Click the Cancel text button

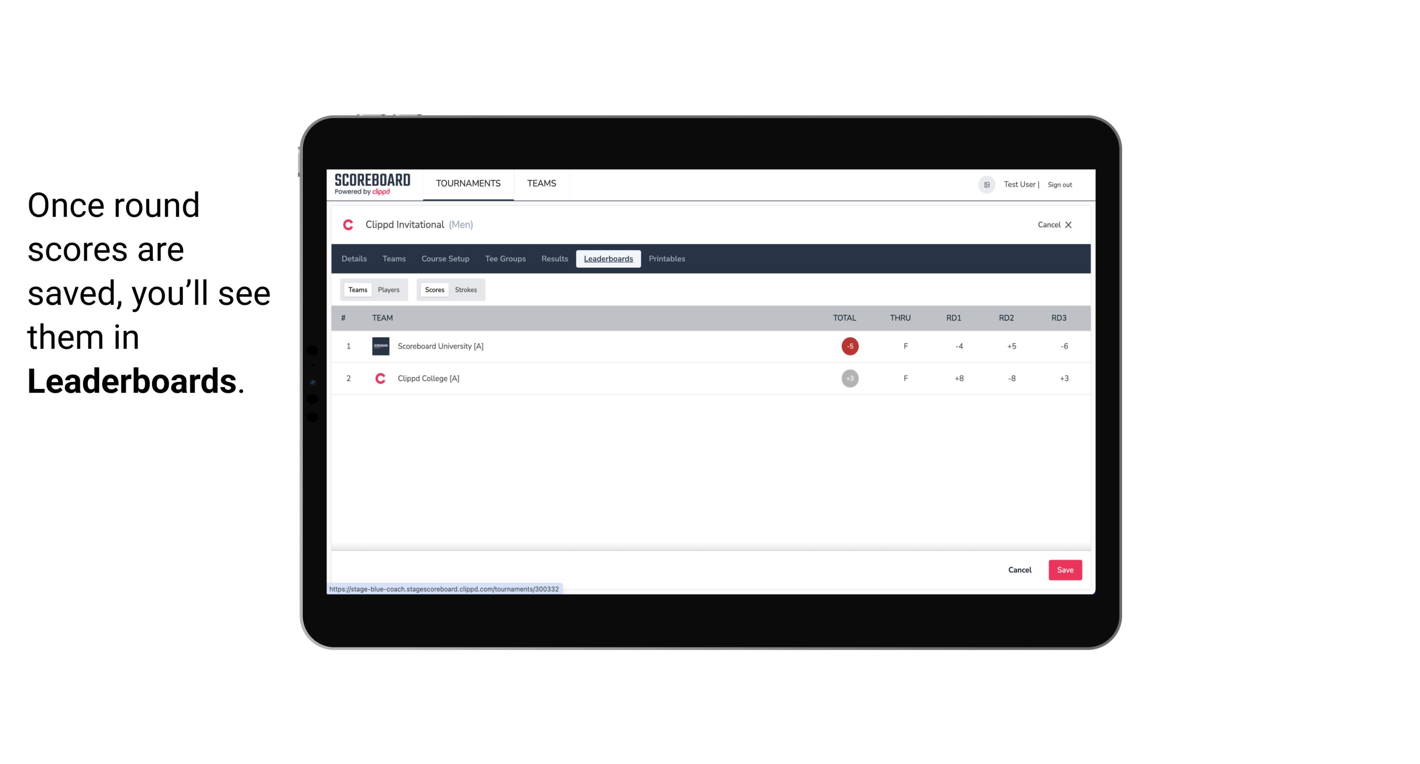1020,569
